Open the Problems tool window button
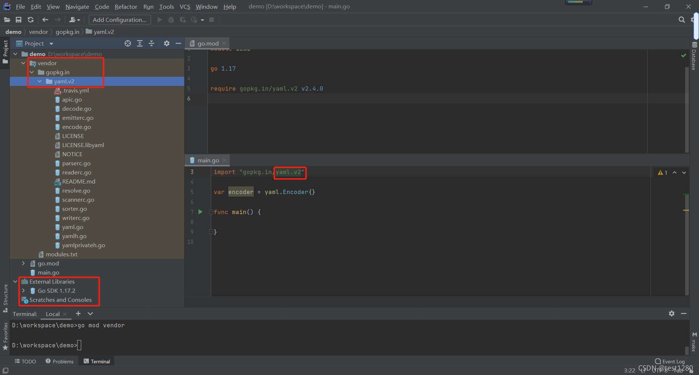 60,361
